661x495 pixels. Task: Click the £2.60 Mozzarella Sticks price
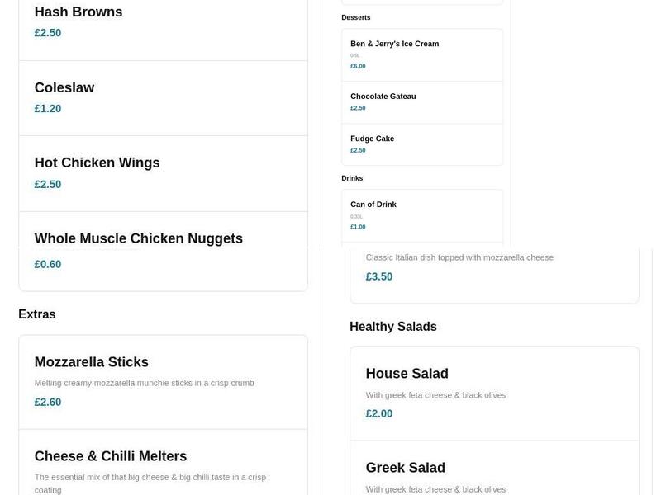[x=48, y=403]
